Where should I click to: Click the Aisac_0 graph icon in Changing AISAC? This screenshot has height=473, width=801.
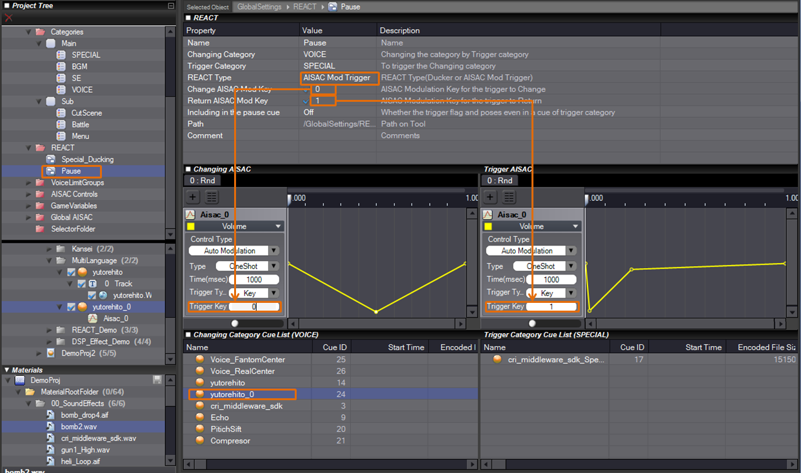point(191,215)
